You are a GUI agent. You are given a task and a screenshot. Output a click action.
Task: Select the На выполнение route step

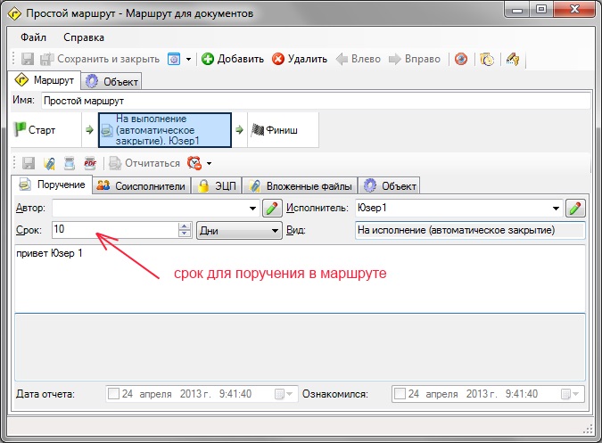(164, 130)
